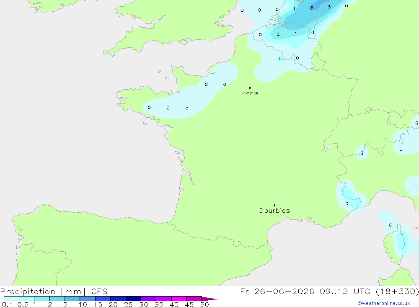Select the black dot marking Dourbies
The image size is (419, 307).
274,205
